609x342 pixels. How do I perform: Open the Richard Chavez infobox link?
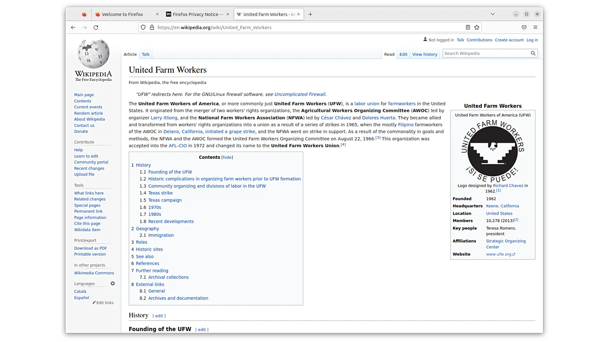click(508, 186)
